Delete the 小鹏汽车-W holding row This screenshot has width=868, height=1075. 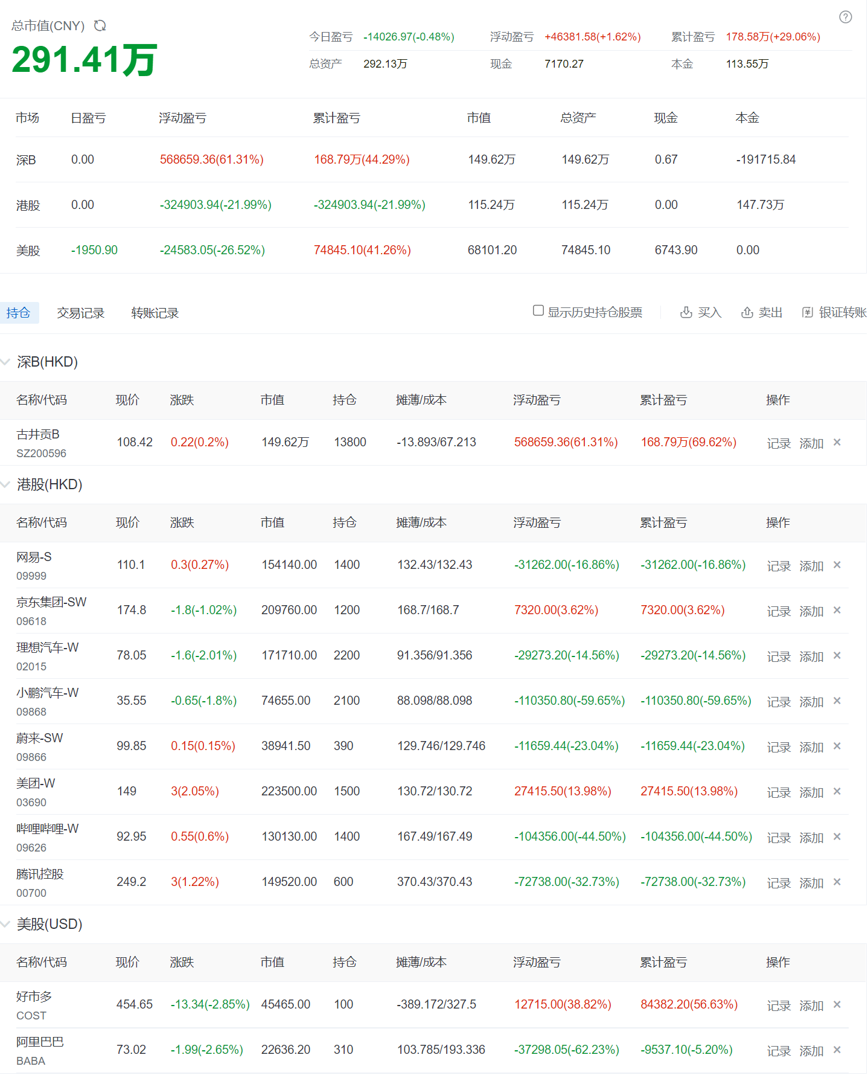tap(837, 701)
